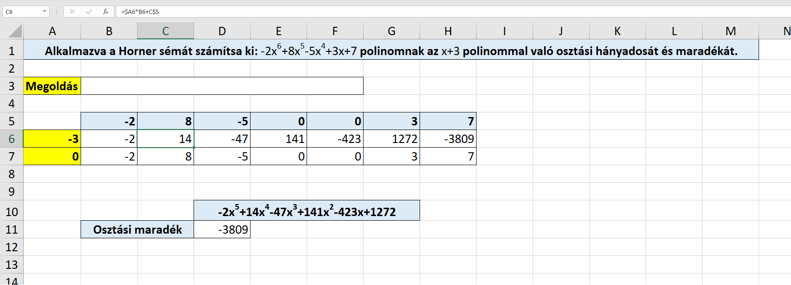Viewport: 791px width, 285px height.
Task: Select the yellow cell containing -3
Action: 52,139
